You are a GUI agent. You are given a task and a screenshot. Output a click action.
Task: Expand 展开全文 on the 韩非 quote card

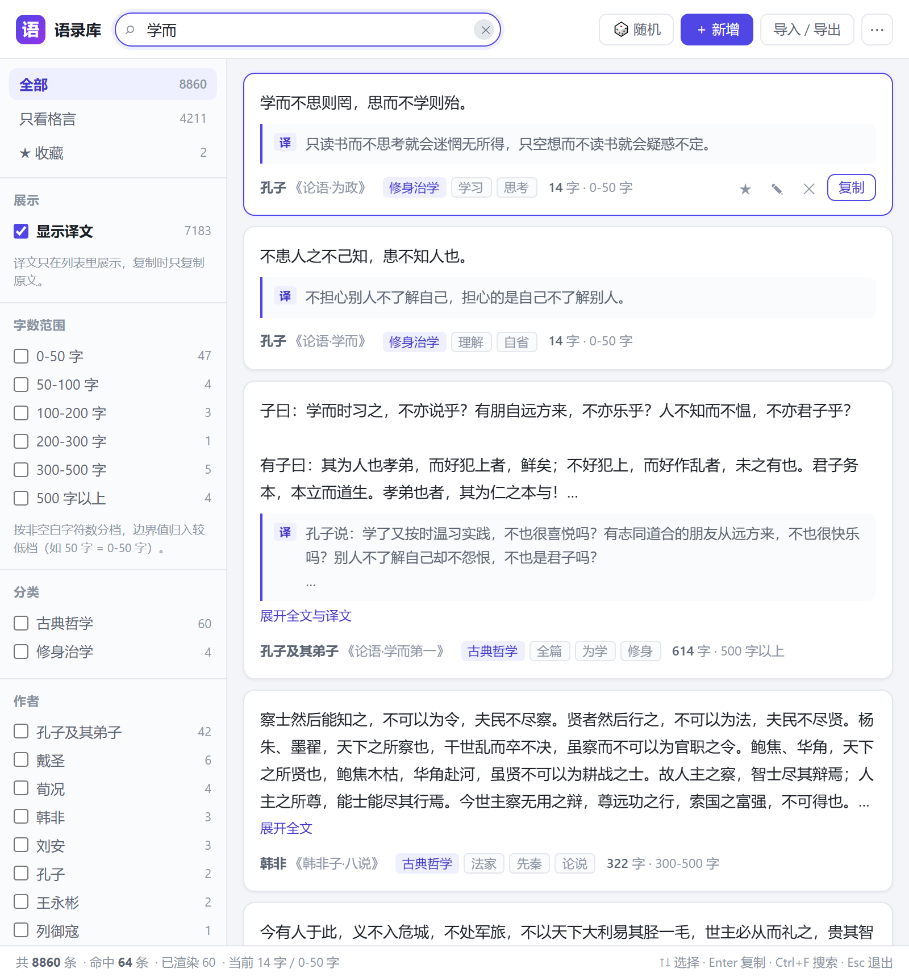286,828
